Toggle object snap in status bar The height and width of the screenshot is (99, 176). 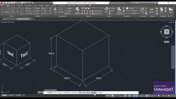137,96
